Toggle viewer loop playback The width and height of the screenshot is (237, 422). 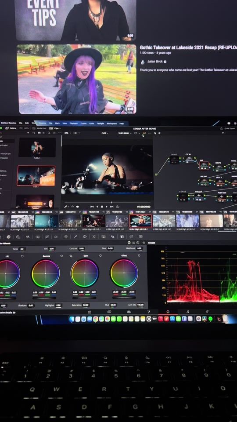[118, 207]
